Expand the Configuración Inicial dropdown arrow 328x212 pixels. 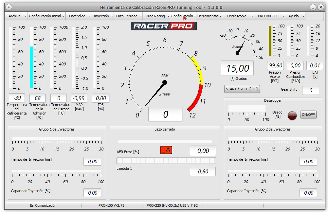pyautogui.click(x=64, y=16)
